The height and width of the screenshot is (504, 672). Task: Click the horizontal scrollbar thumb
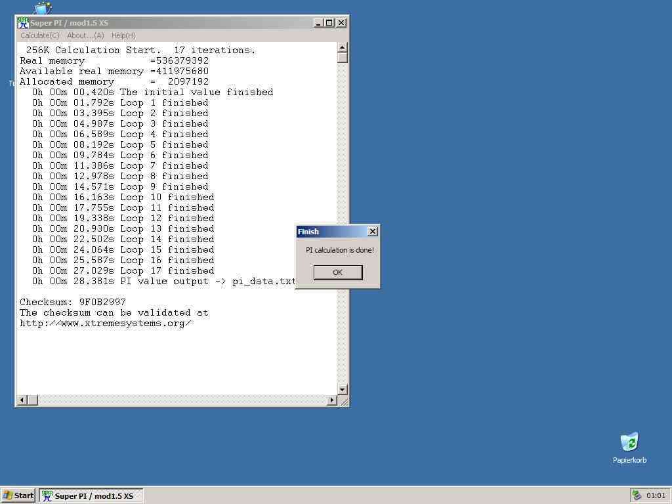33,400
